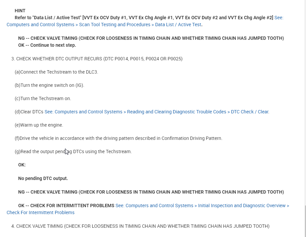The height and width of the screenshot is (237, 306).
Task: Click the bold 'OK:' label
Action: point(22,165)
